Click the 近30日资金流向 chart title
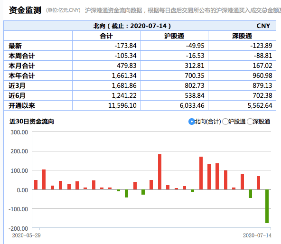The height and width of the screenshot is (244, 281). pyautogui.click(x=31, y=122)
